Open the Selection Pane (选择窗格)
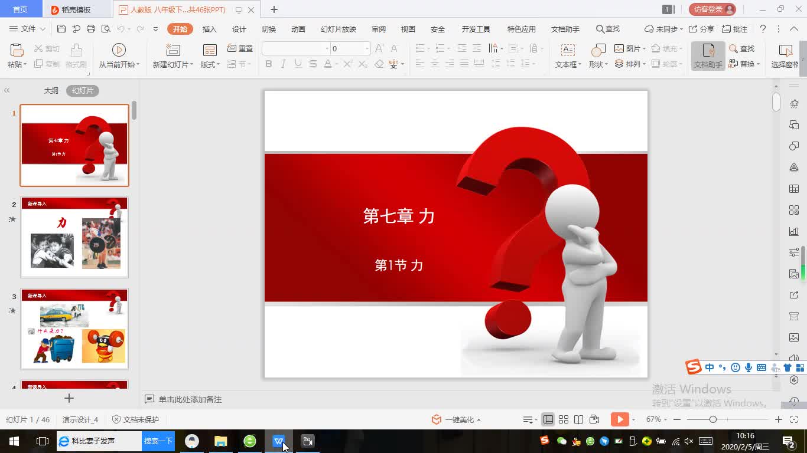This screenshot has width=807, height=453. point(785,56)
